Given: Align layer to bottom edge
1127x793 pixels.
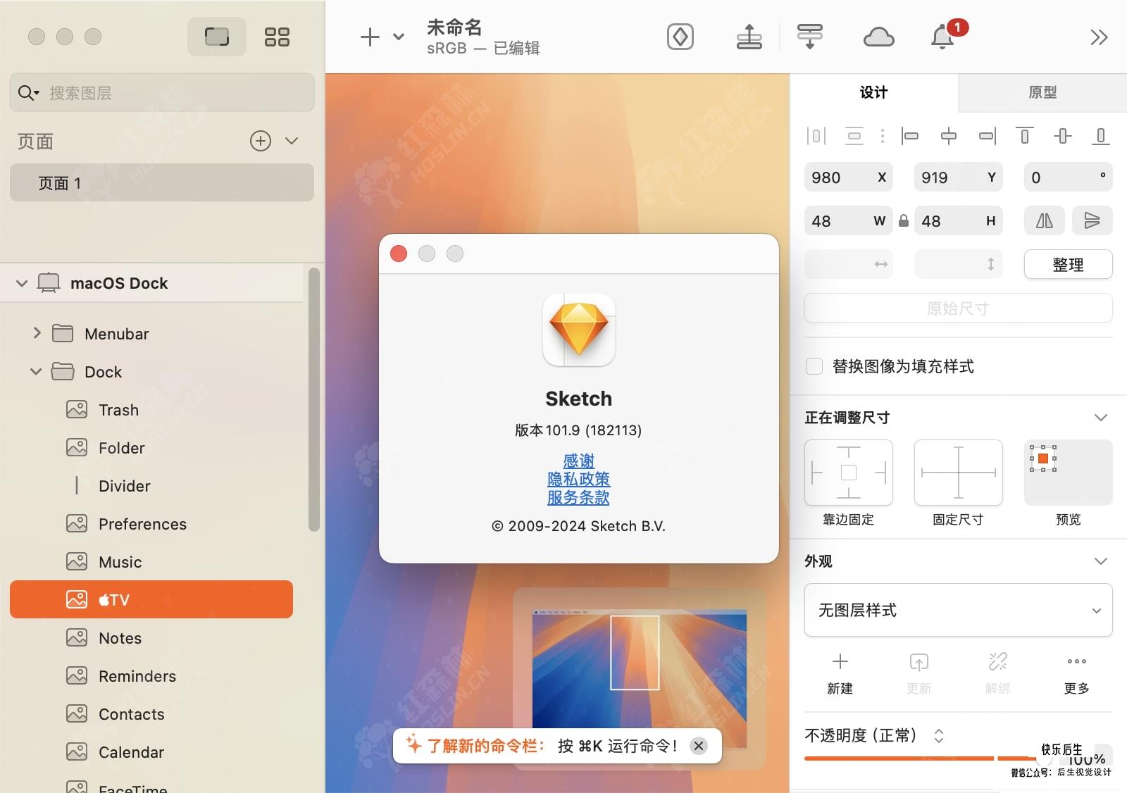Looking at the screenshot, I should click(x=1101, y=136).
